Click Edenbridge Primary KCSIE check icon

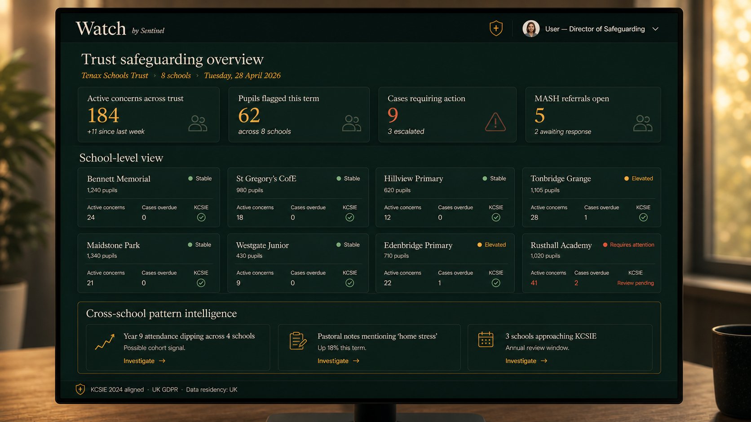(496, 283)
